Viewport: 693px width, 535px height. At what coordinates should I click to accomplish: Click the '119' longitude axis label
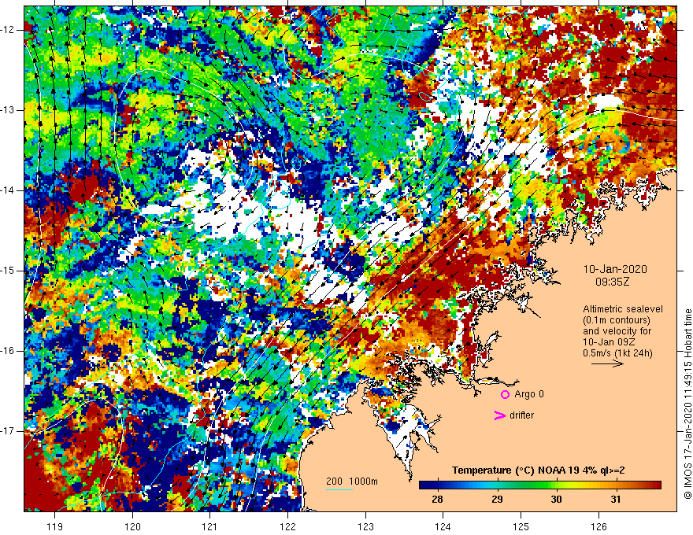(54, 526)
